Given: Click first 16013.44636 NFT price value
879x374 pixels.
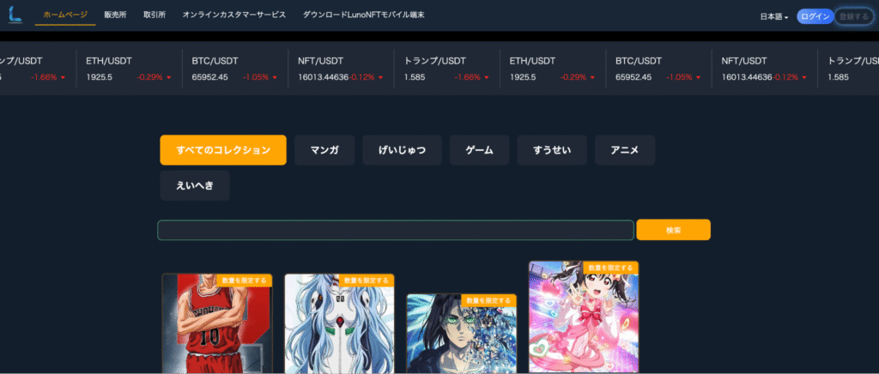Looking at the screenshot, I should click(324, 77).
